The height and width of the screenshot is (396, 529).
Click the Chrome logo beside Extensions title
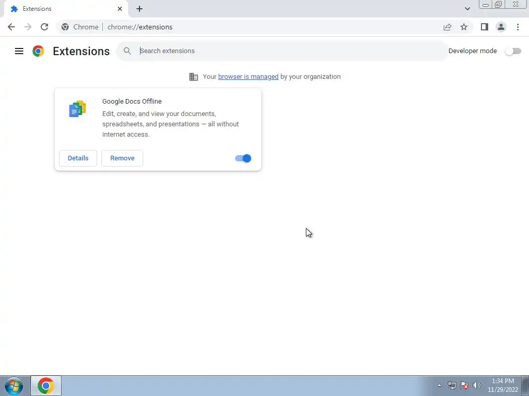coord(38,51)
